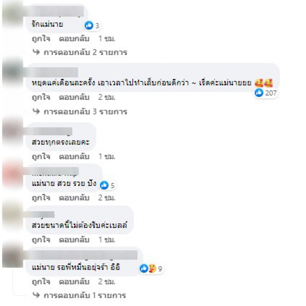Reply to the สวยขนาดนี้ comment via ตอบกลับ
Viewport: 306px width, 306px height.
point(74,239)
